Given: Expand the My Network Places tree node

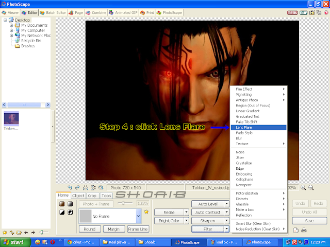Looking at the screenshot, I should pyautogui.click(x=11, y=36).
